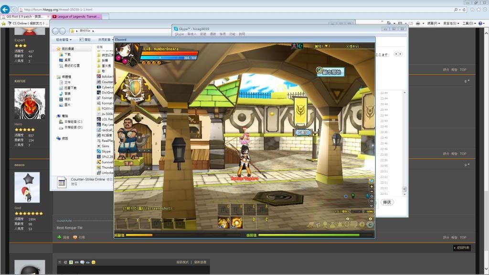Click the 傳送 send button in Skype
The height and width of the screenshot is (275, 489).
[x=387, y=202]
